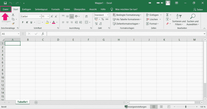This screenshot has height=109, width=207.
Task: Switch to the Daten tab
Action: click(x=67, y=10)
